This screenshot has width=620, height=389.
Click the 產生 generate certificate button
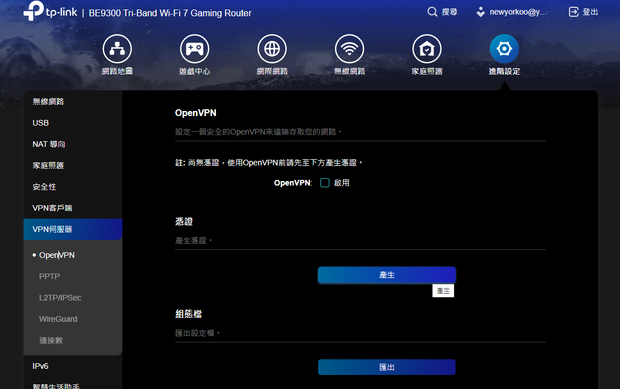click(x=387, y=275)
